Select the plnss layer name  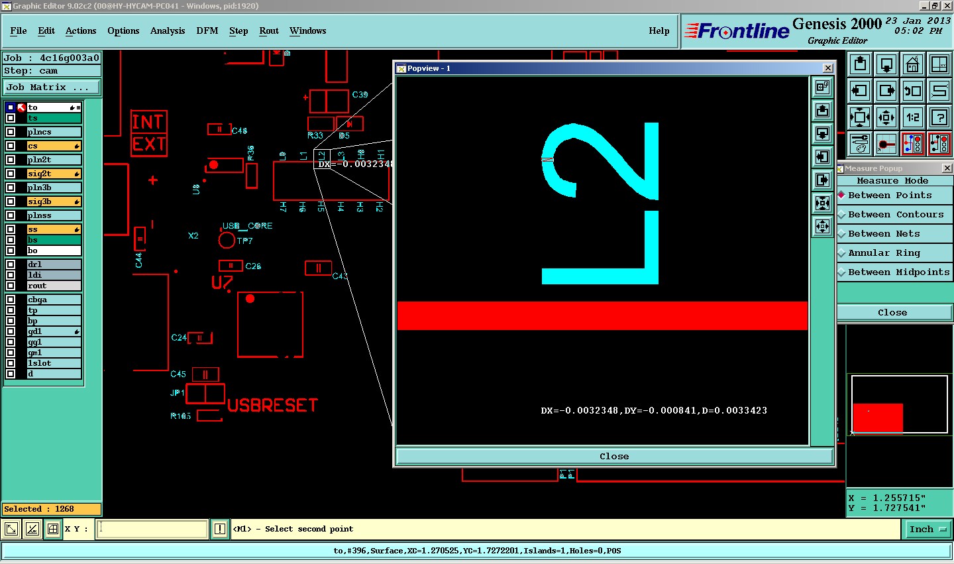coord(54,215)
